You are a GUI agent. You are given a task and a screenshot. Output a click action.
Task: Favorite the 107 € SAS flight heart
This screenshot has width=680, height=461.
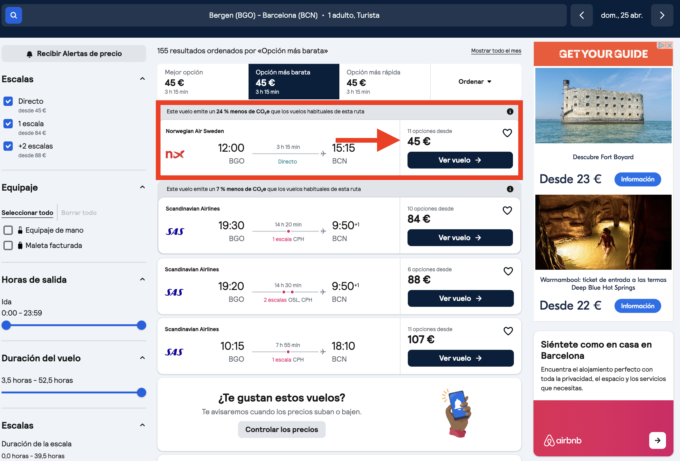(x=508, y=331)
